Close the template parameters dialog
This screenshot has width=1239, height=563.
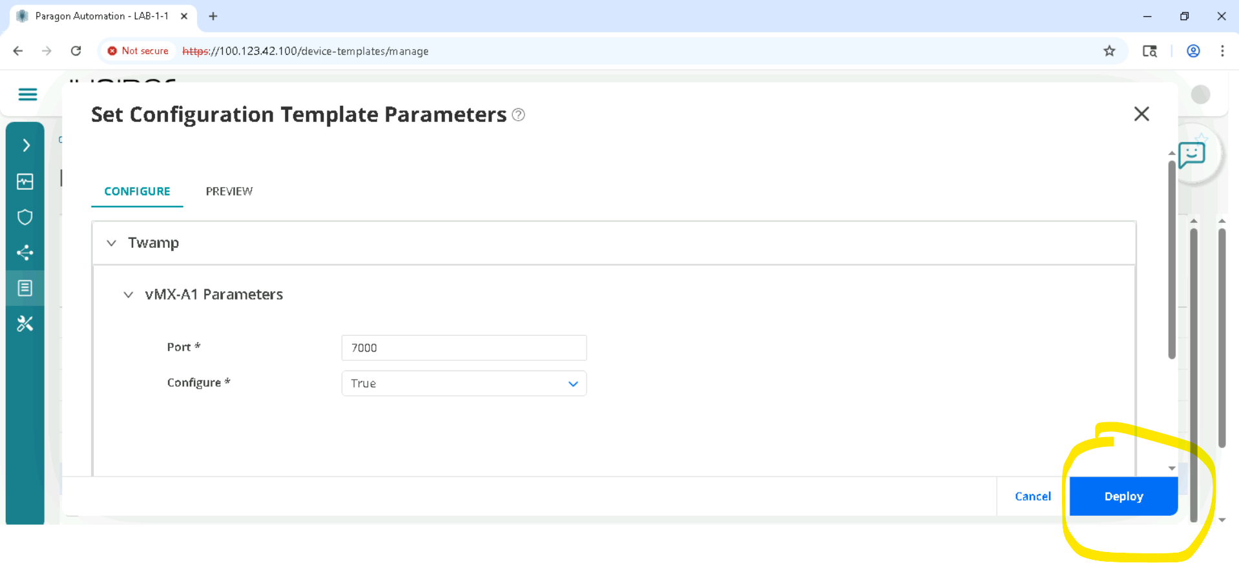click(1141, 114)
